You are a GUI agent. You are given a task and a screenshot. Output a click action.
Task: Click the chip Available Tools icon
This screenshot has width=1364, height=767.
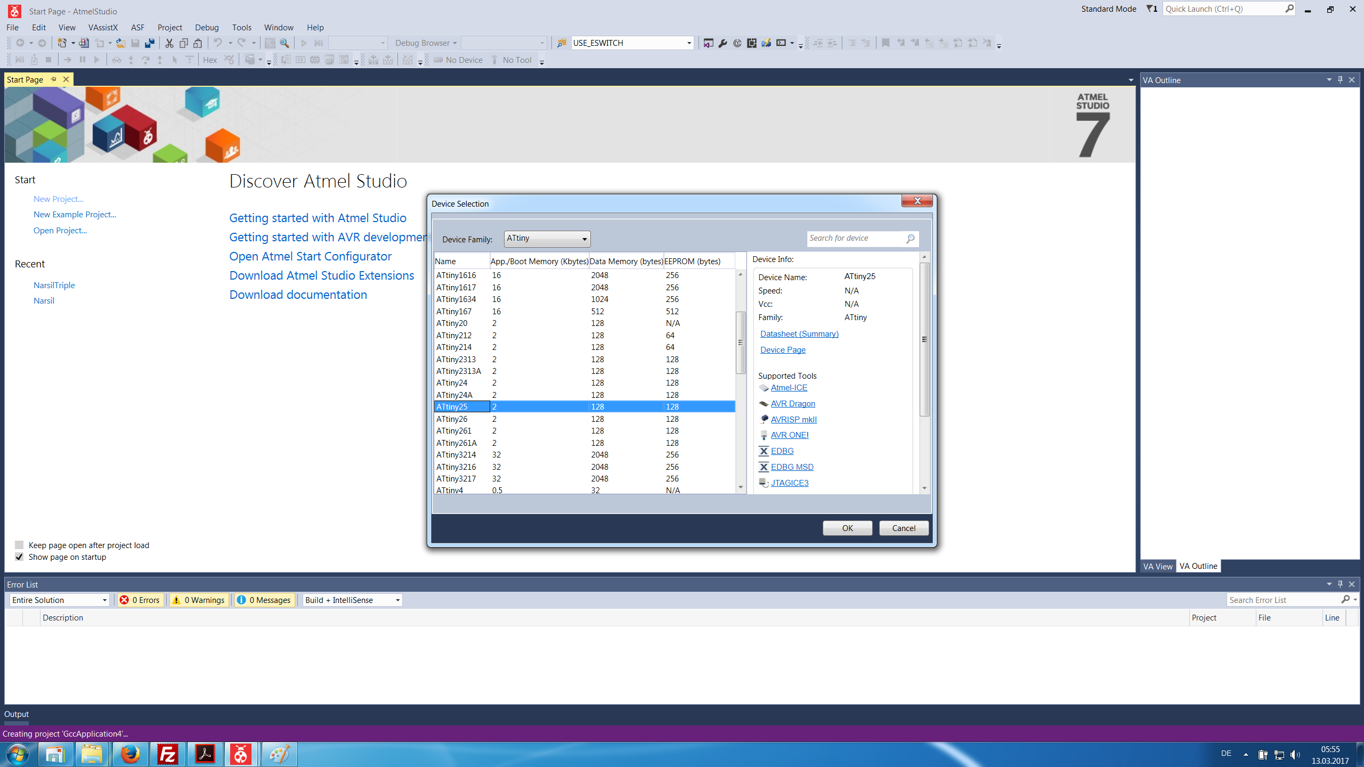752,43
